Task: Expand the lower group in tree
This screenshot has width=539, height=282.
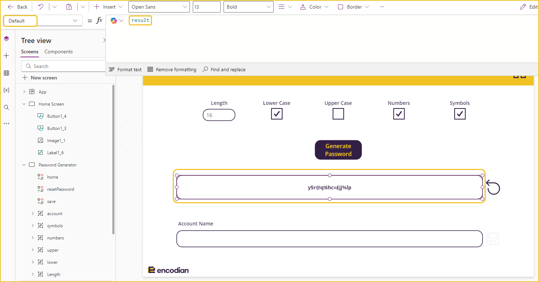Action: (x=33, y=262)
